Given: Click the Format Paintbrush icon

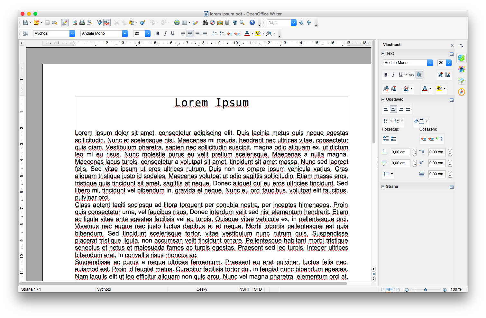Looking at the screenshot, I should point(142,23).
